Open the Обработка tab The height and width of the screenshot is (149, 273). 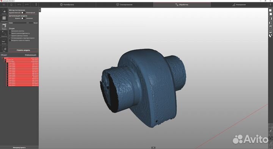(182, 5)
